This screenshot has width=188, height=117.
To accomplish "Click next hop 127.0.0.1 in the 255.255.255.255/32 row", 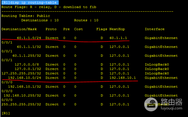I will (x=119, y=104).
